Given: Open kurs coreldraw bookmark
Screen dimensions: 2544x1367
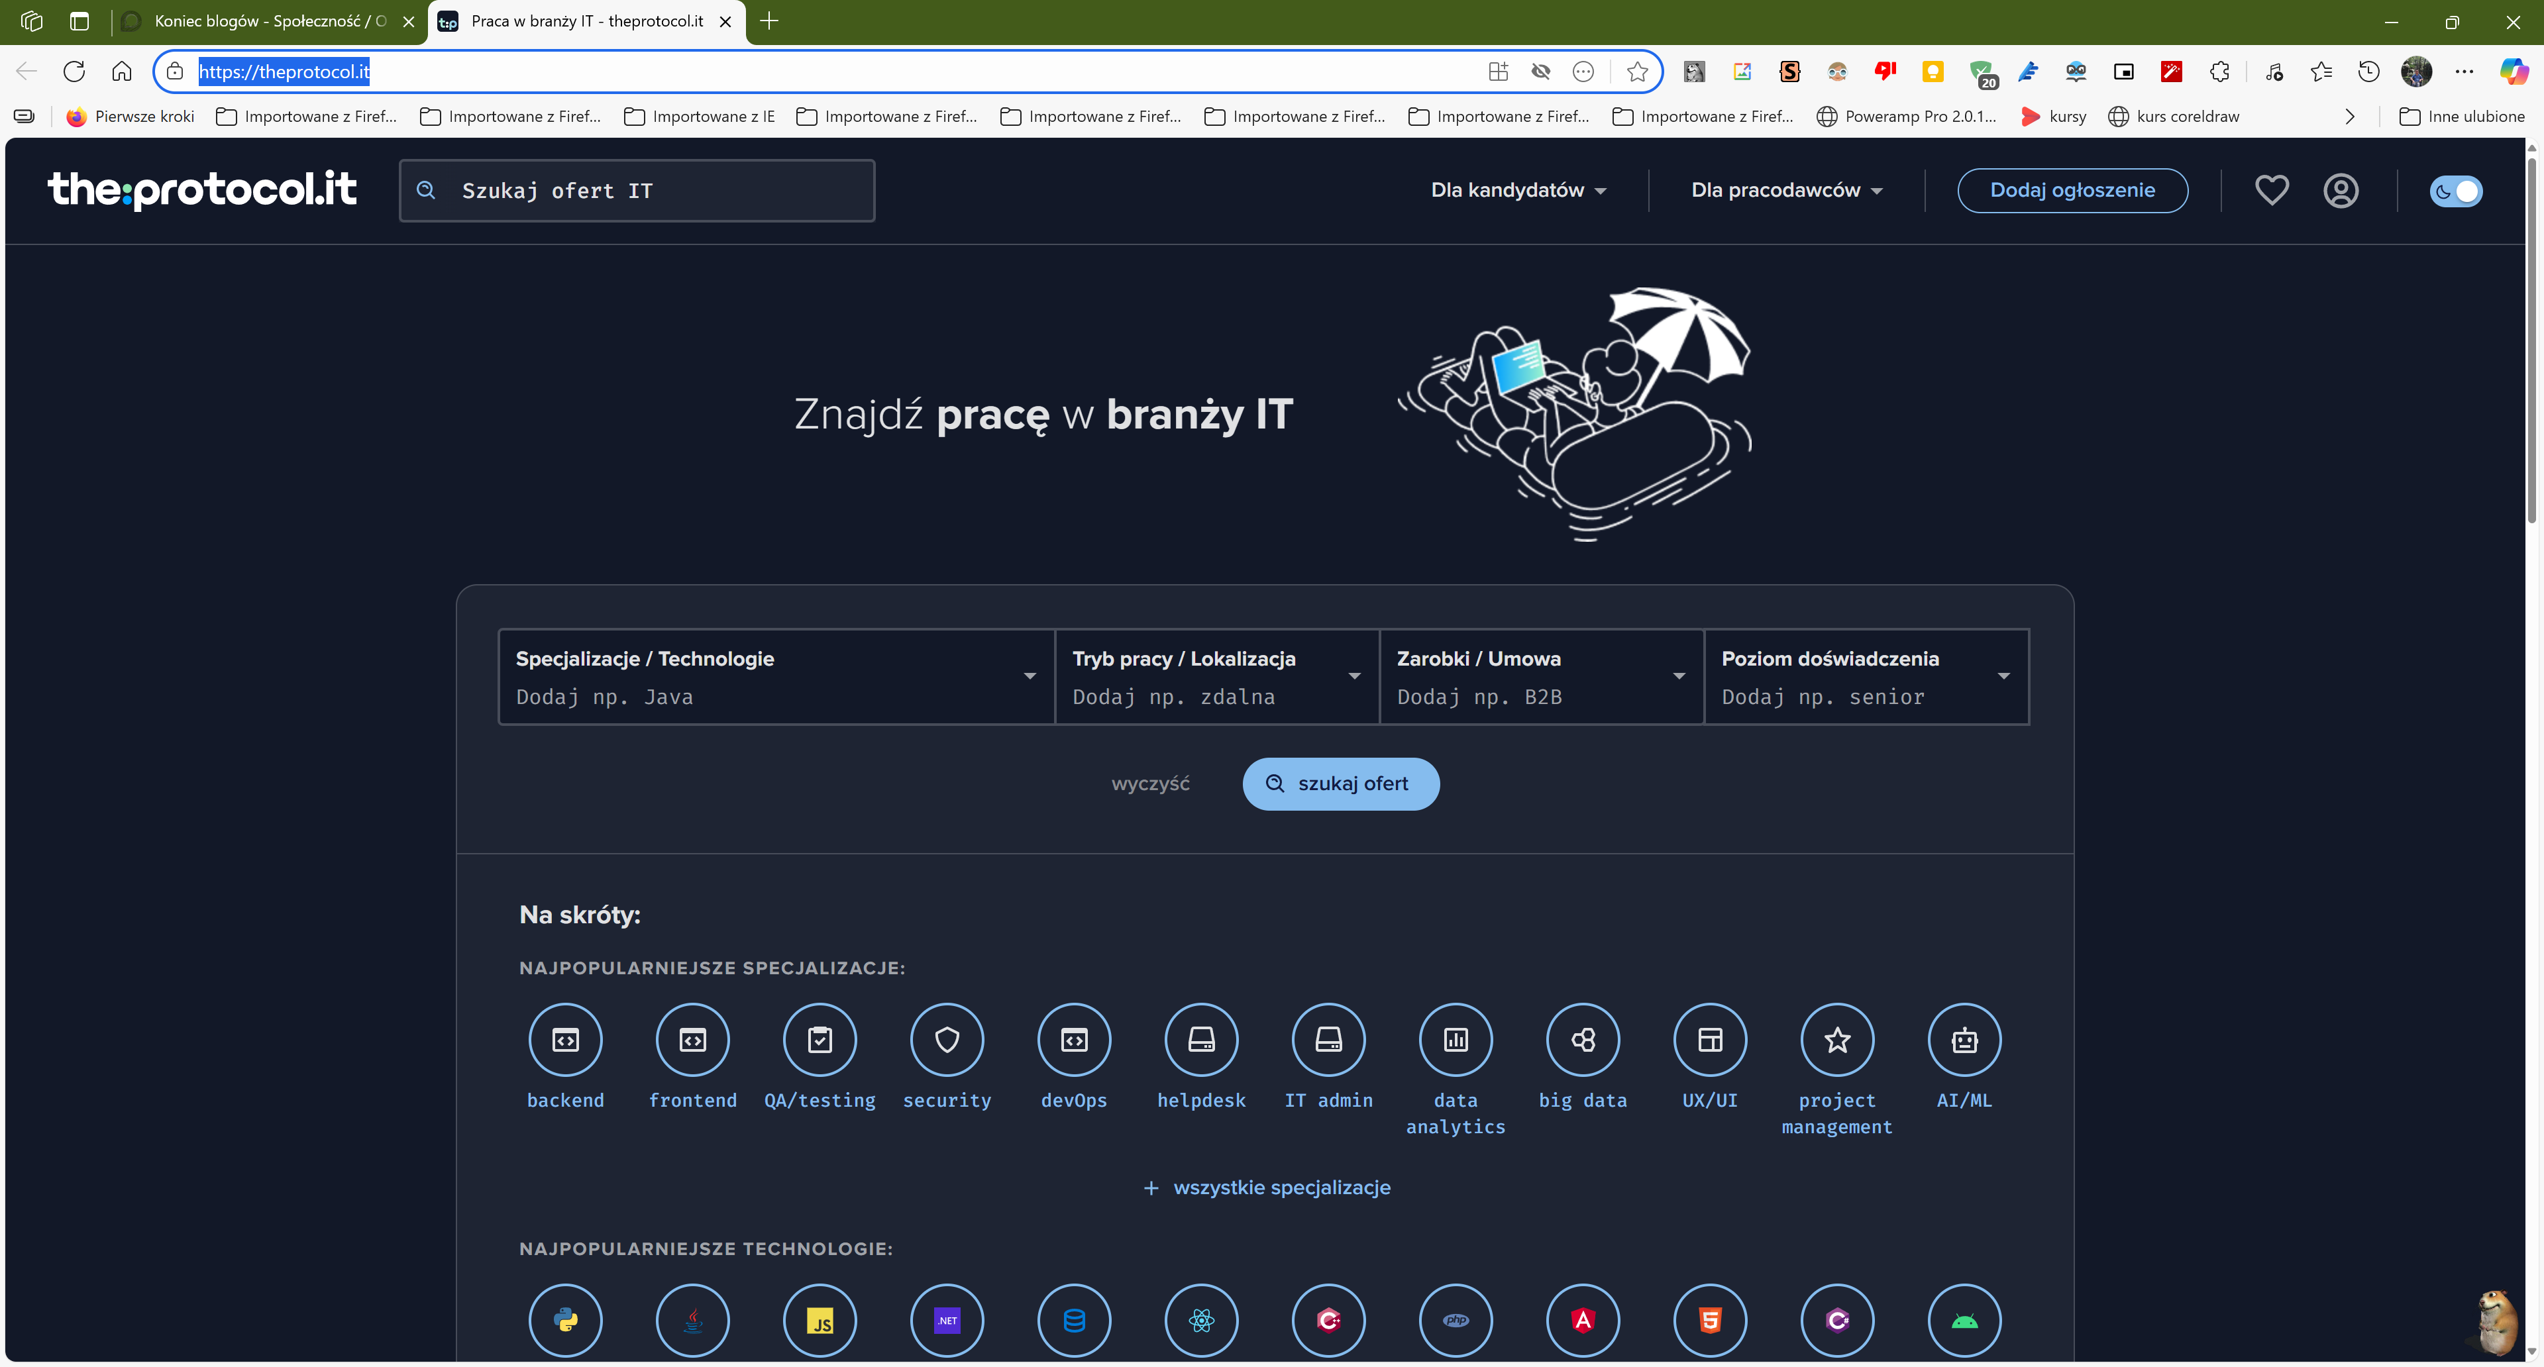Looking at the screenshot, I should coord(2174,117).
